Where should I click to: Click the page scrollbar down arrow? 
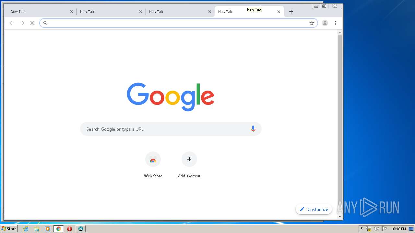coord(340,216)
